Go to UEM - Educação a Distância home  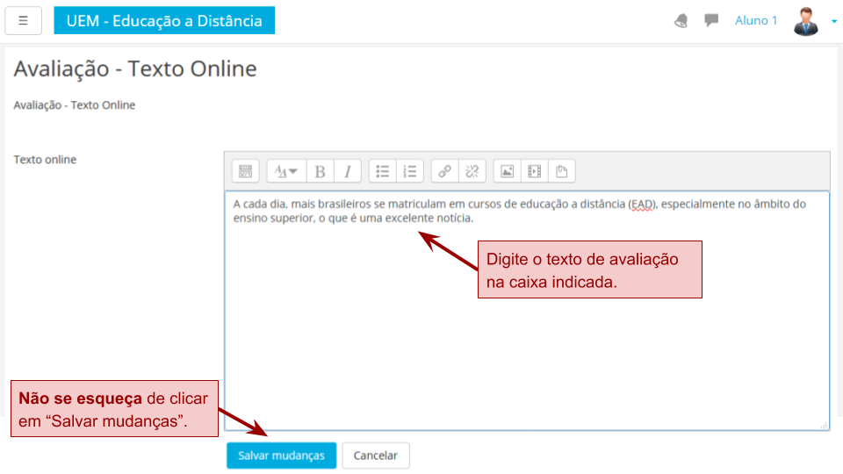[164, 20]
